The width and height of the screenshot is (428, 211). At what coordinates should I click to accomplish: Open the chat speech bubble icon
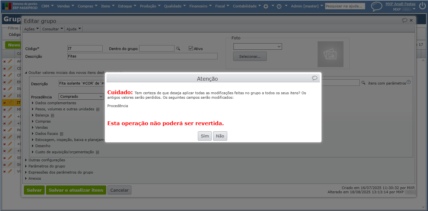[x=377, y=6]
